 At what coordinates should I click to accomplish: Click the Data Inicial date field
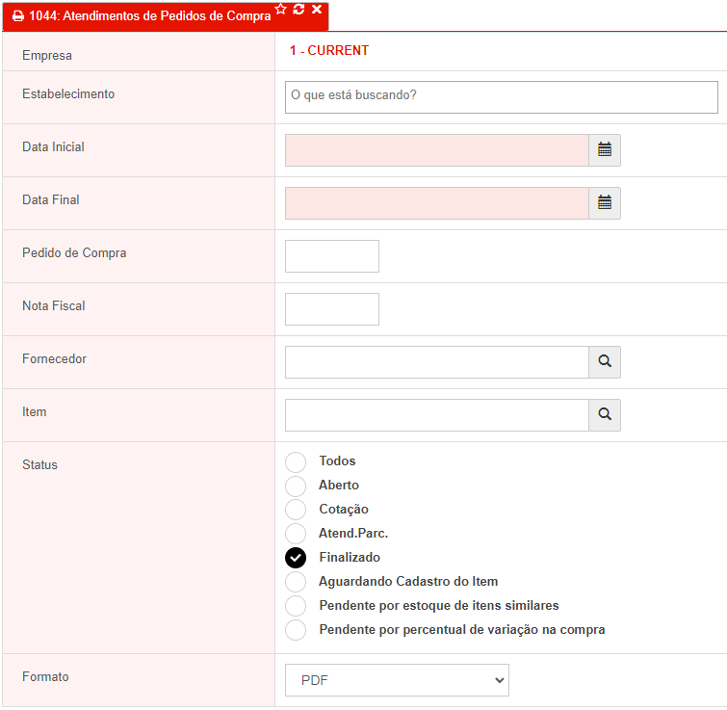(437, 150)
